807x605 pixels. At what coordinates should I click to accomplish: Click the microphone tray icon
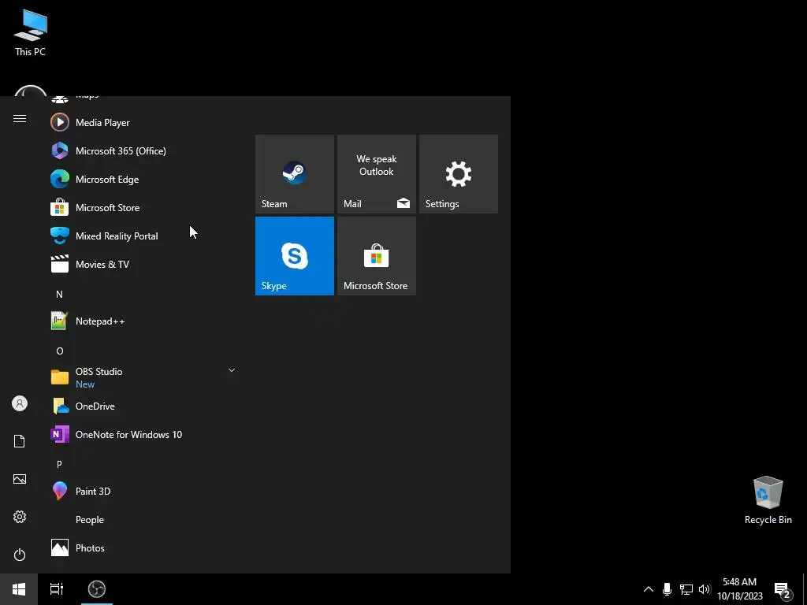pyautogui.click(x=667, y=589)
